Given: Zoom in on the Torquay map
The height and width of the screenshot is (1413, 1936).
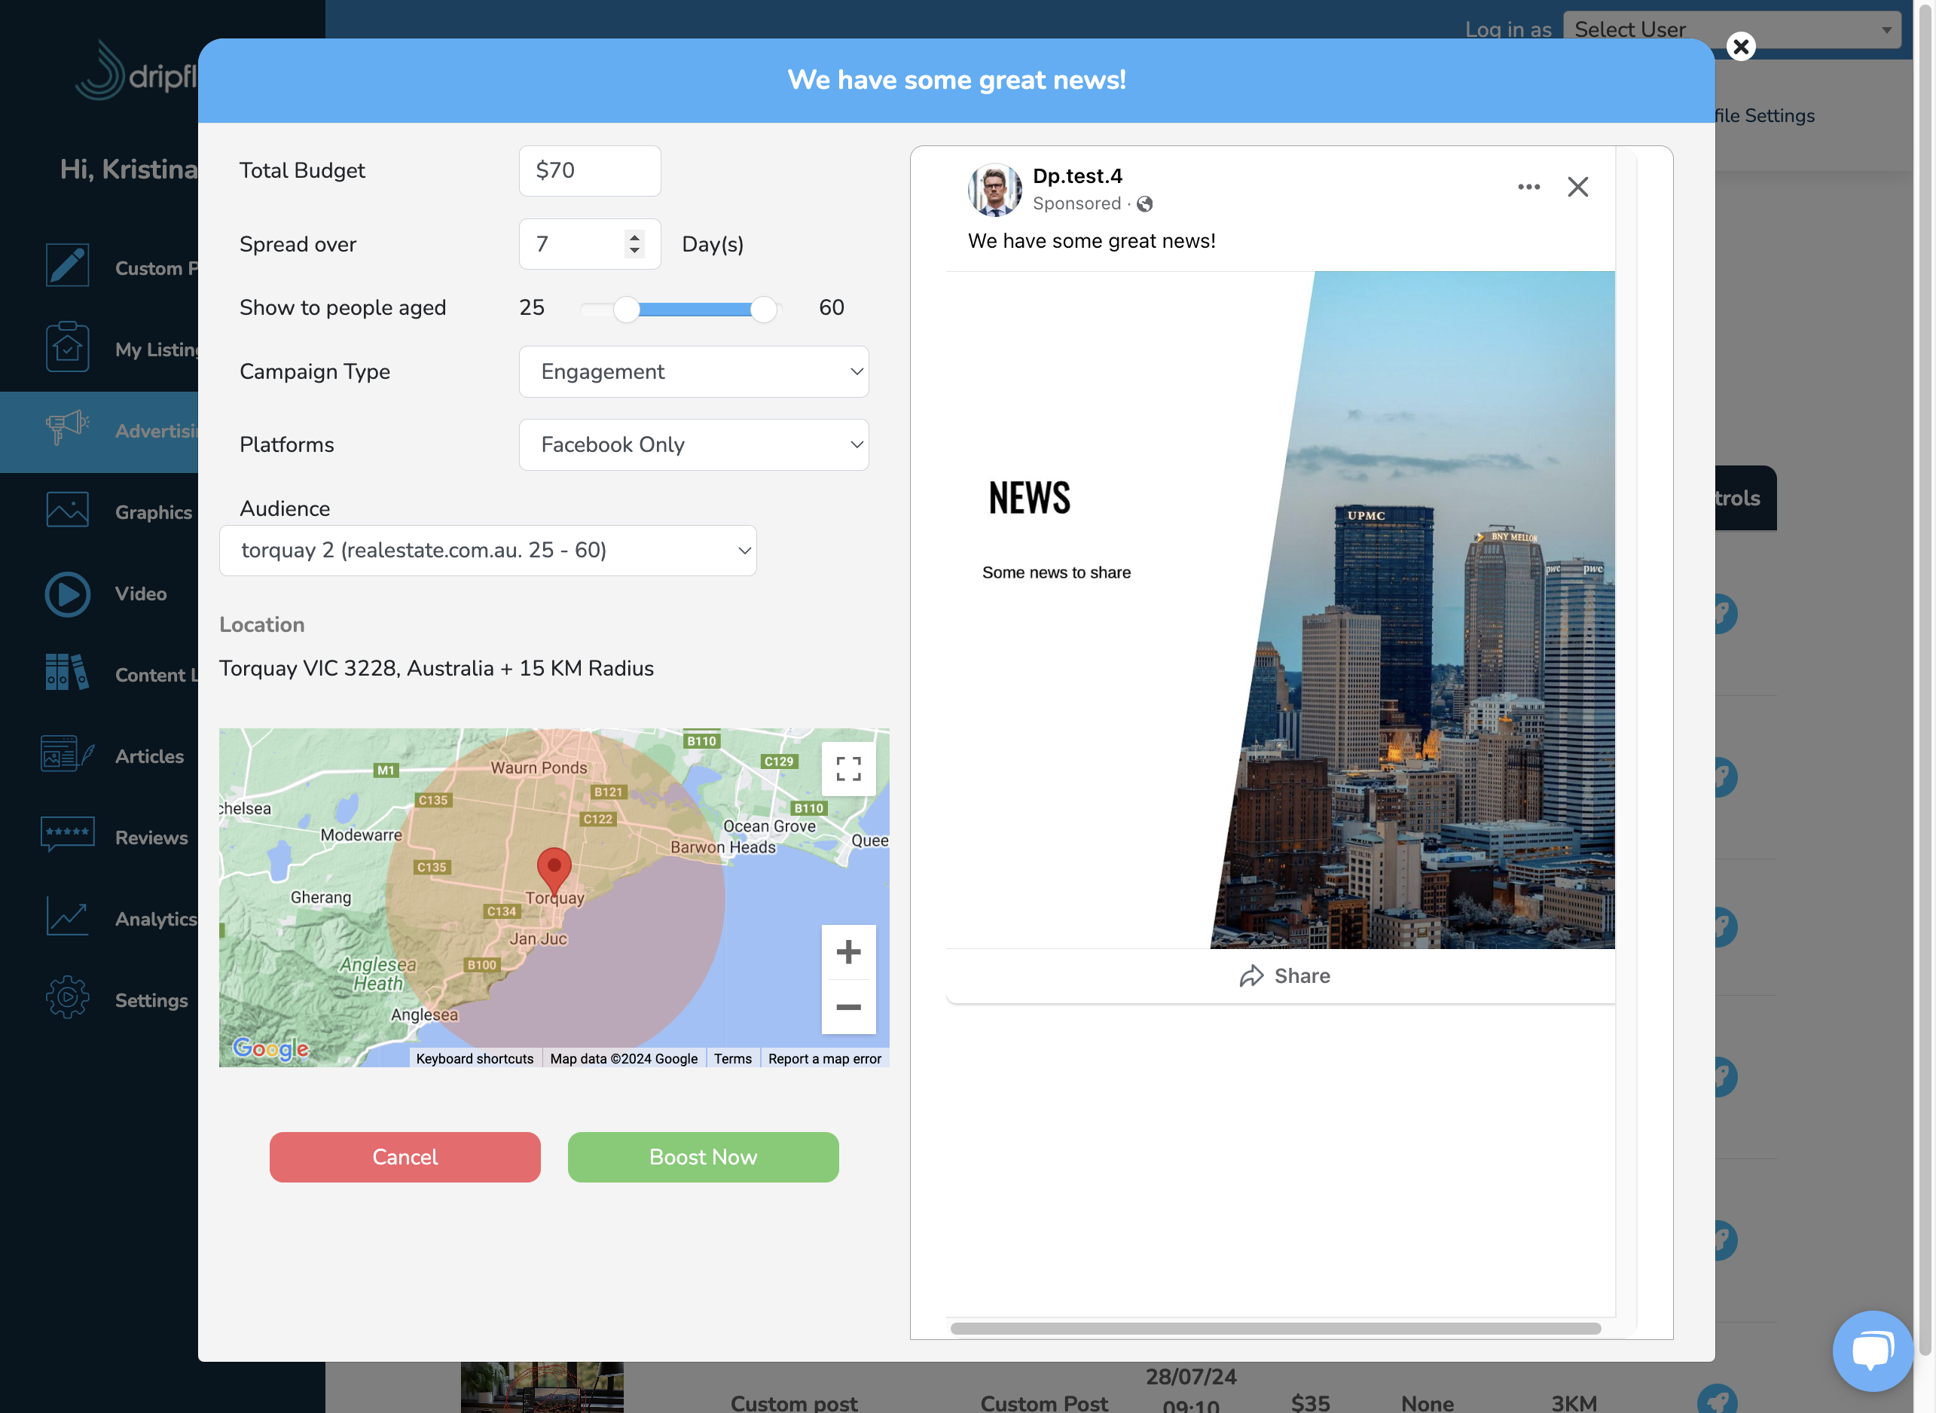Looking at the screenshot, I should [847, 952].
